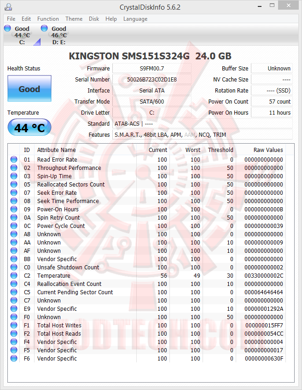Click status orb for Temperature attribute C2

14,275
